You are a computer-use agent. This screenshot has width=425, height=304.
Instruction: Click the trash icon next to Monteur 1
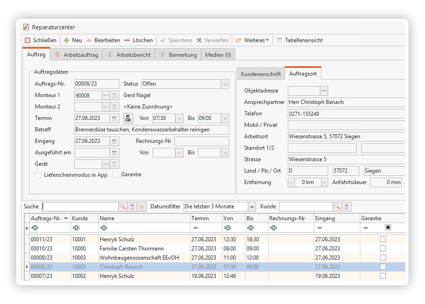[115, 96]
